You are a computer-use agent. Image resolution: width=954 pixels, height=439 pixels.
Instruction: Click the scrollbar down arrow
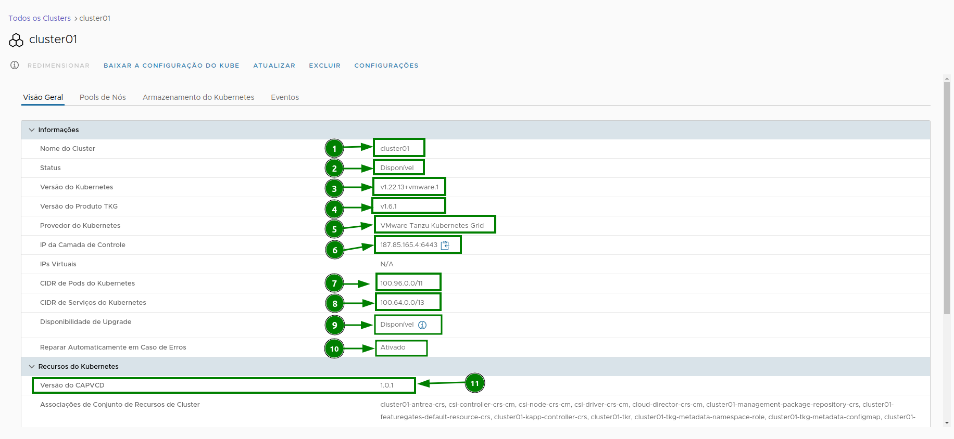click(947, 423)
